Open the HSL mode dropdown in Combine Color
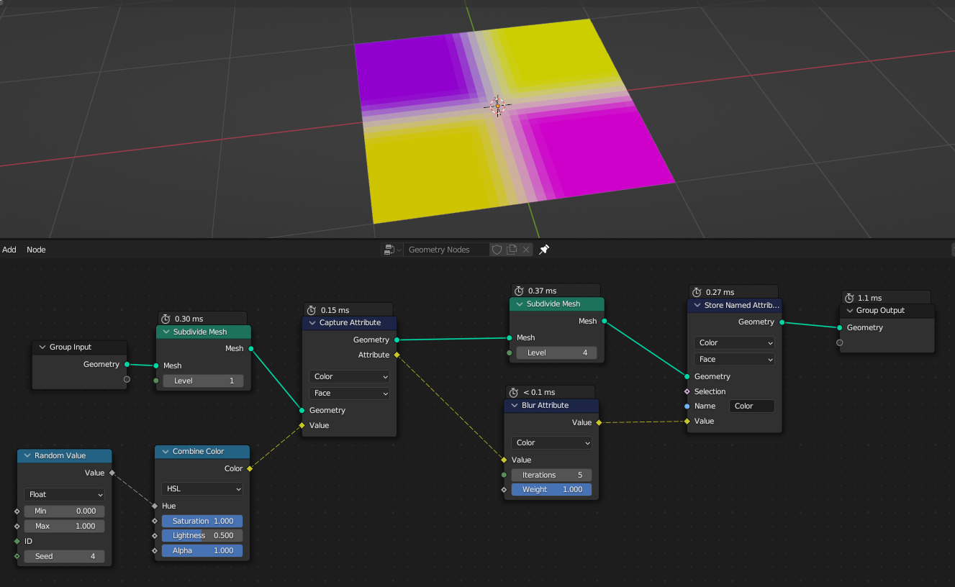 (x=202, y=488)
